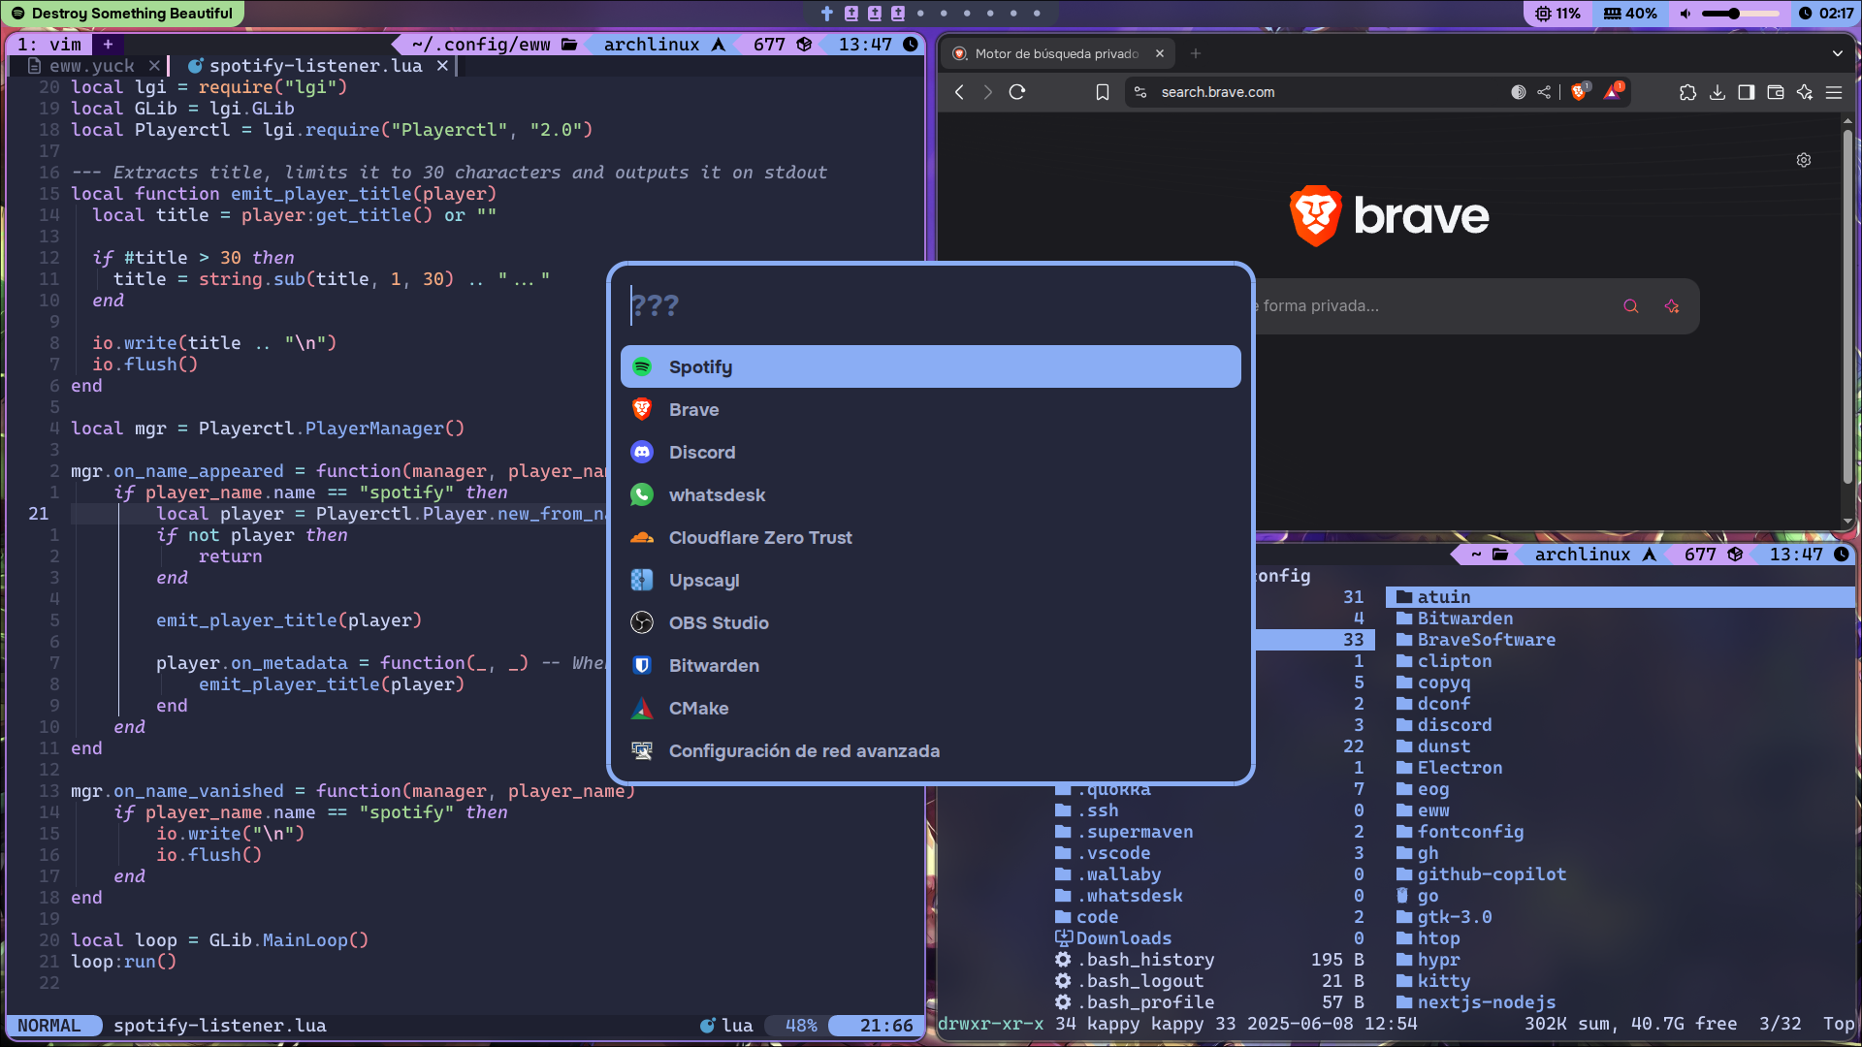Open Brave hamburger main menu
The image size is (1862, 1047).
pyautogui.click(x=1834, y=92)
